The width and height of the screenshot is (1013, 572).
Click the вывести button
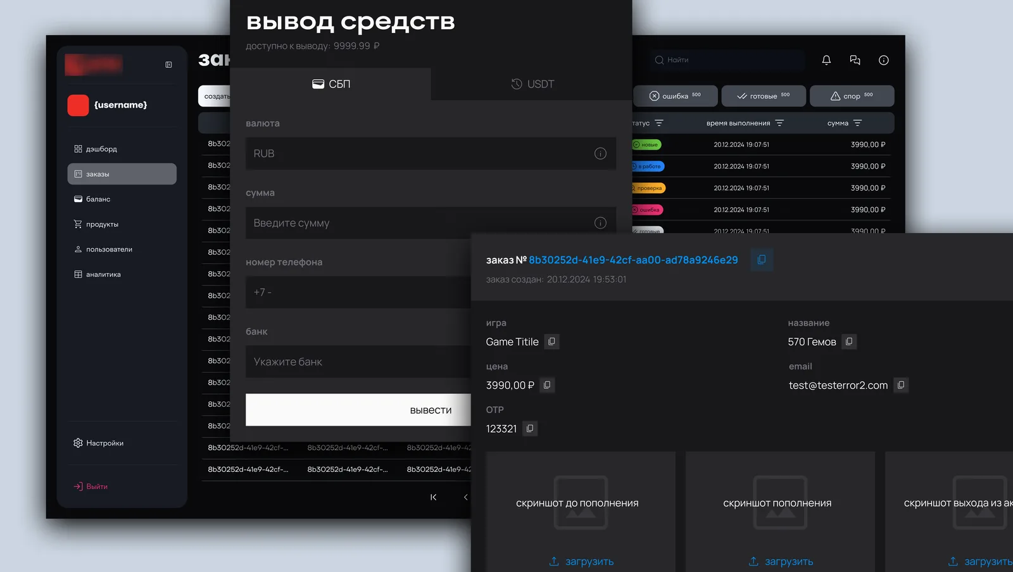coord(358,410)
